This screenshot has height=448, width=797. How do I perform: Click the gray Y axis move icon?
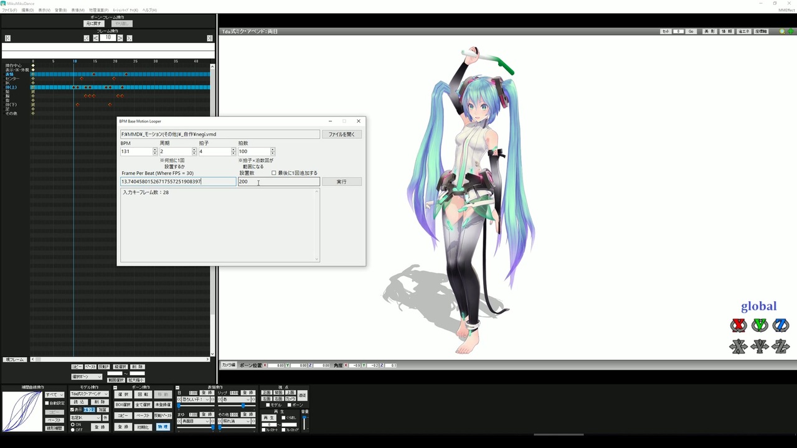point(760,346)
